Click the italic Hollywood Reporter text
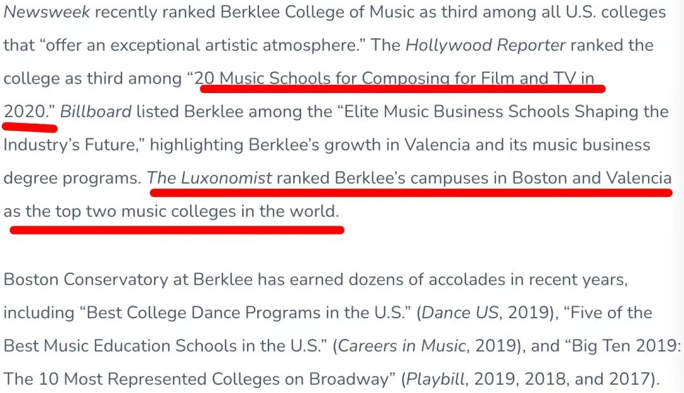684x393 pixels. 486,46
